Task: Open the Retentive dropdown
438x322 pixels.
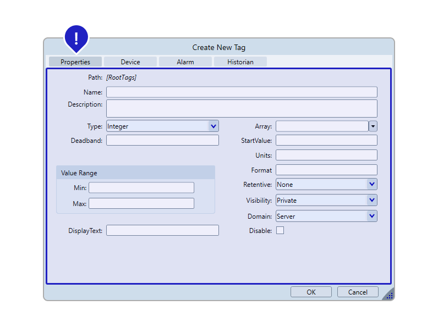Action: tap(326, 185)
